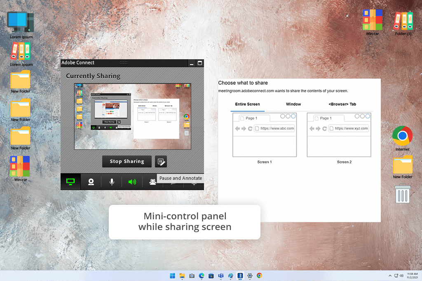Click the Currently Sharing screen preview
422x281 pixels.
point(133,116)
